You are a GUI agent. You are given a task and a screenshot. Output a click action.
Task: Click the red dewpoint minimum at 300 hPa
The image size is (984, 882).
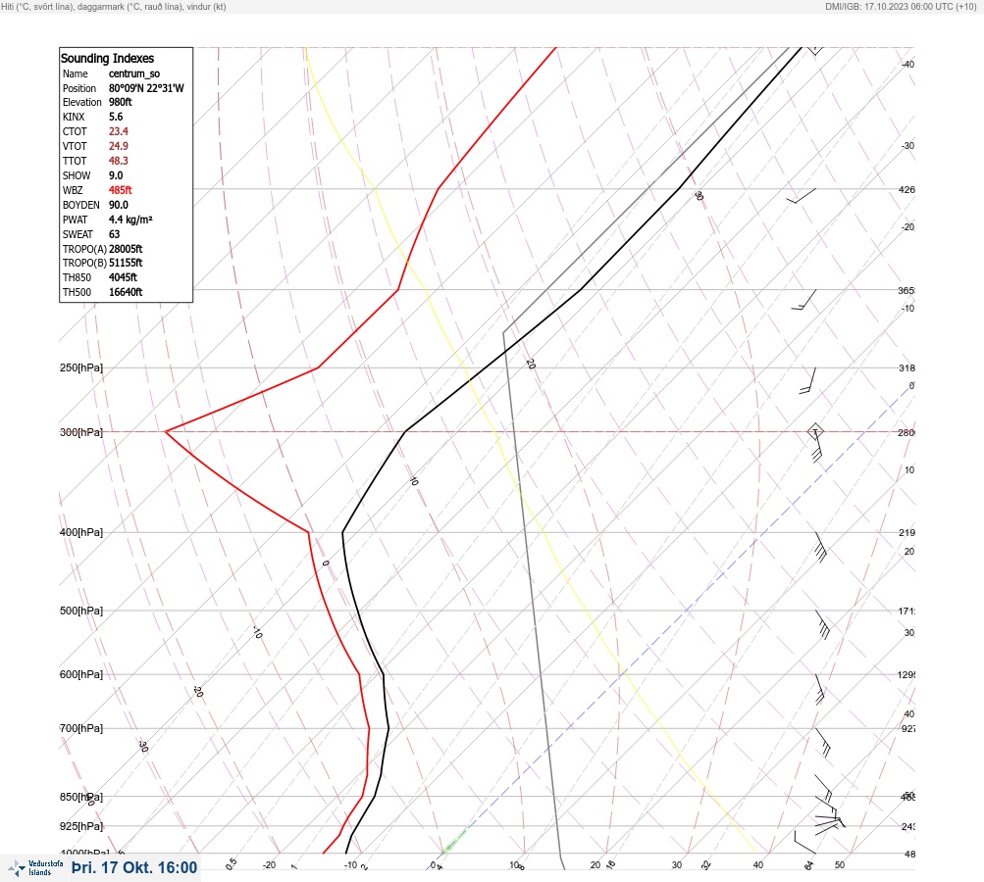(166, 431)
